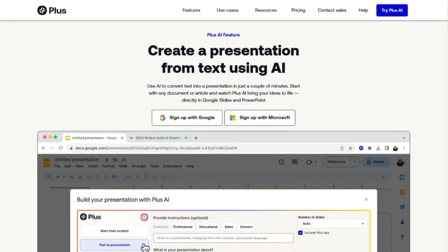
Task: Bookmark page with star in address bar
Action: [350, 148]
